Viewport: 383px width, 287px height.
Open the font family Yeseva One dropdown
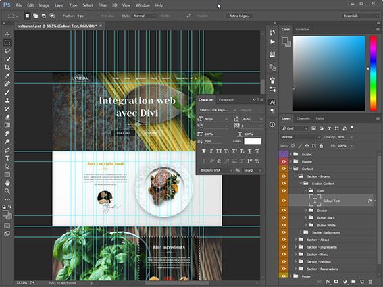(x=218, y=110)
